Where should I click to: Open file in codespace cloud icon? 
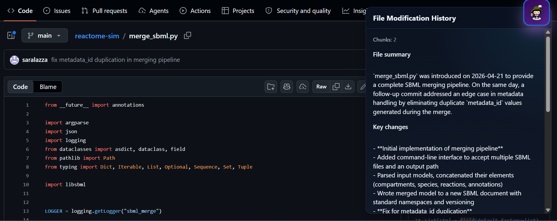click(303, 87)
